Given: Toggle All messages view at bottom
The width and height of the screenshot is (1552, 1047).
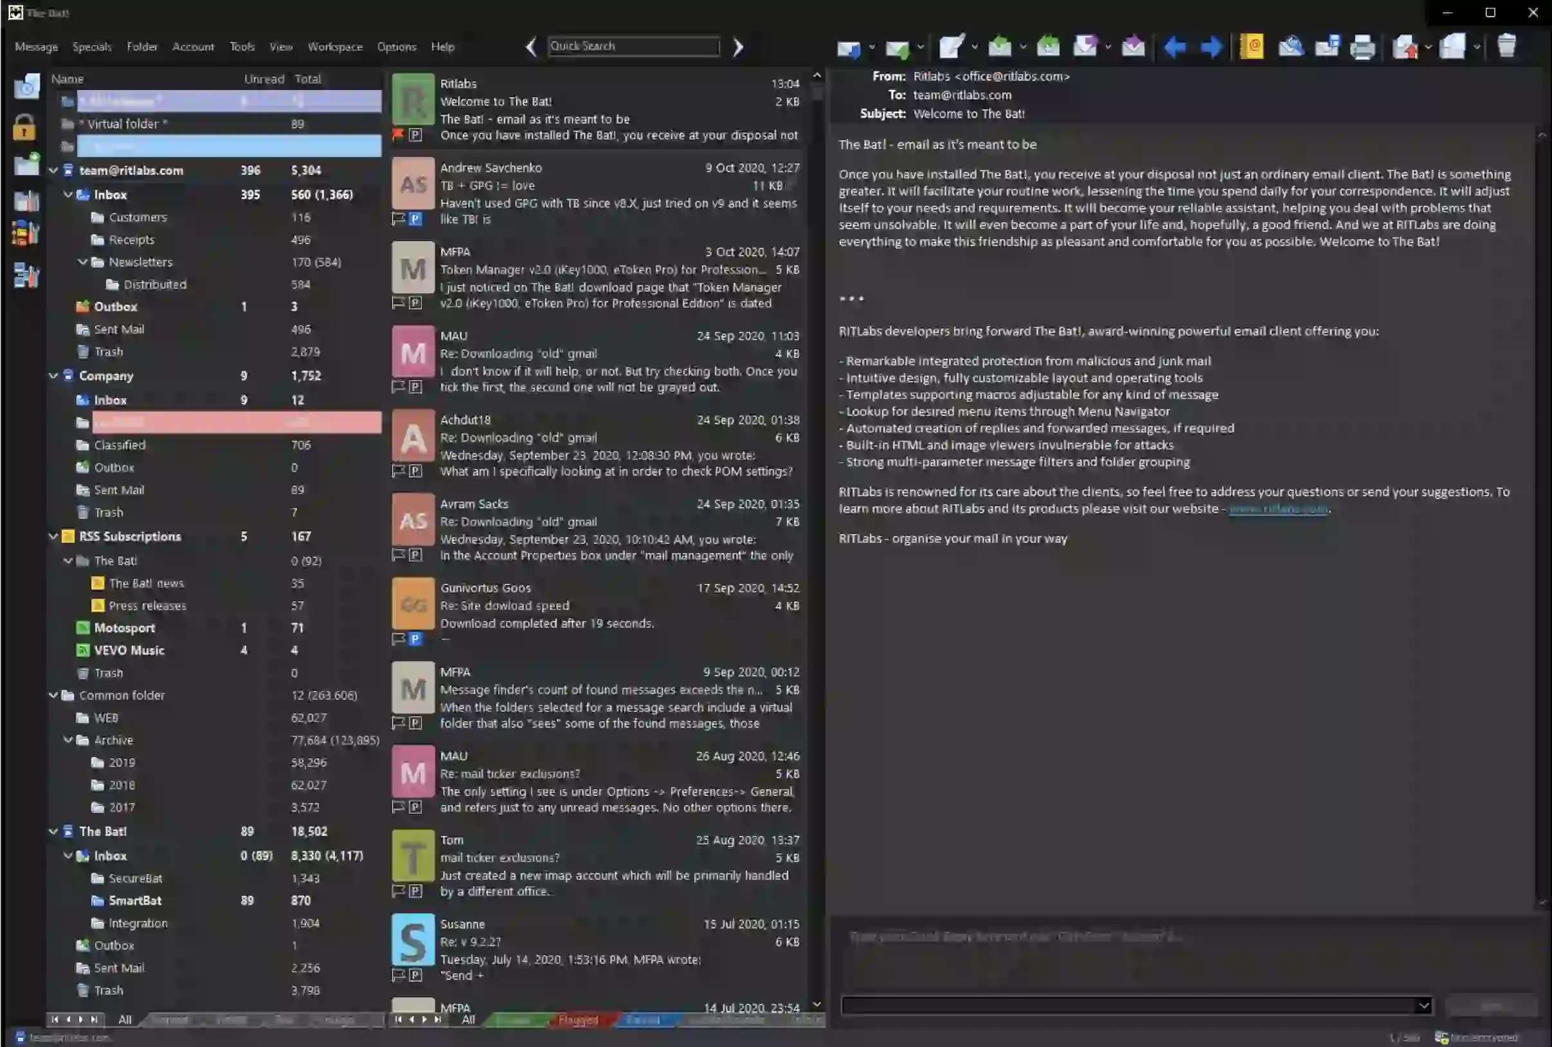Looking at the screenshot, I should click(x=468, y=1019).
